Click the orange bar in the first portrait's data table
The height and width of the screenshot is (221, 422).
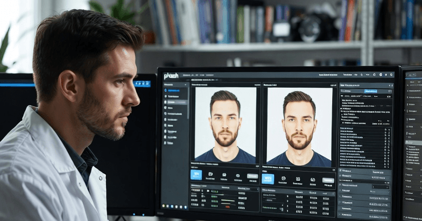(x=227, y=206)
